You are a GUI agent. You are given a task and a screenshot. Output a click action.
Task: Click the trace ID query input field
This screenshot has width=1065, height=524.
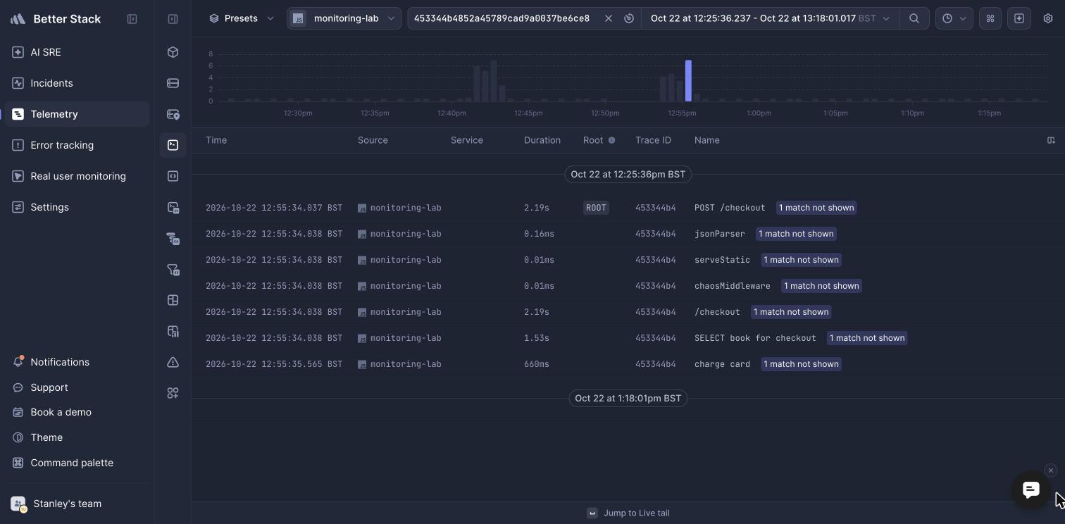tap(502, 18)
